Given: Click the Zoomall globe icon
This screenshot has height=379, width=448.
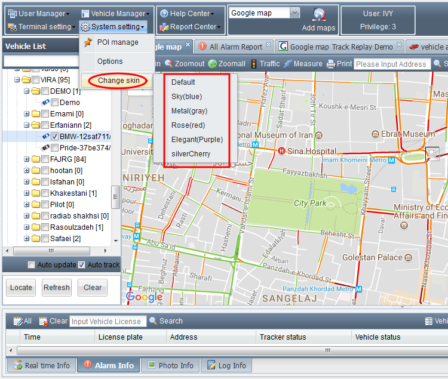Looking at the screenshot, I should click(x=213, y=64).
